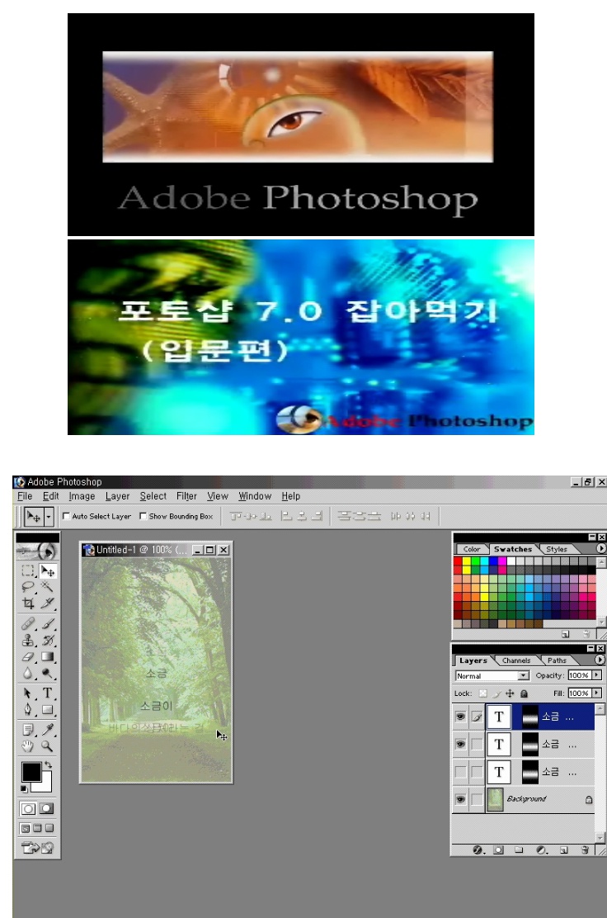Image resolution: width=607 pixels, height=918 pixels.
Task: Open the Add layer style menu
Action: 479,850
